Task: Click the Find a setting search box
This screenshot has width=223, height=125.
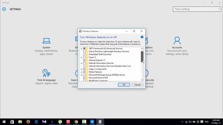Action: point(197,9)
